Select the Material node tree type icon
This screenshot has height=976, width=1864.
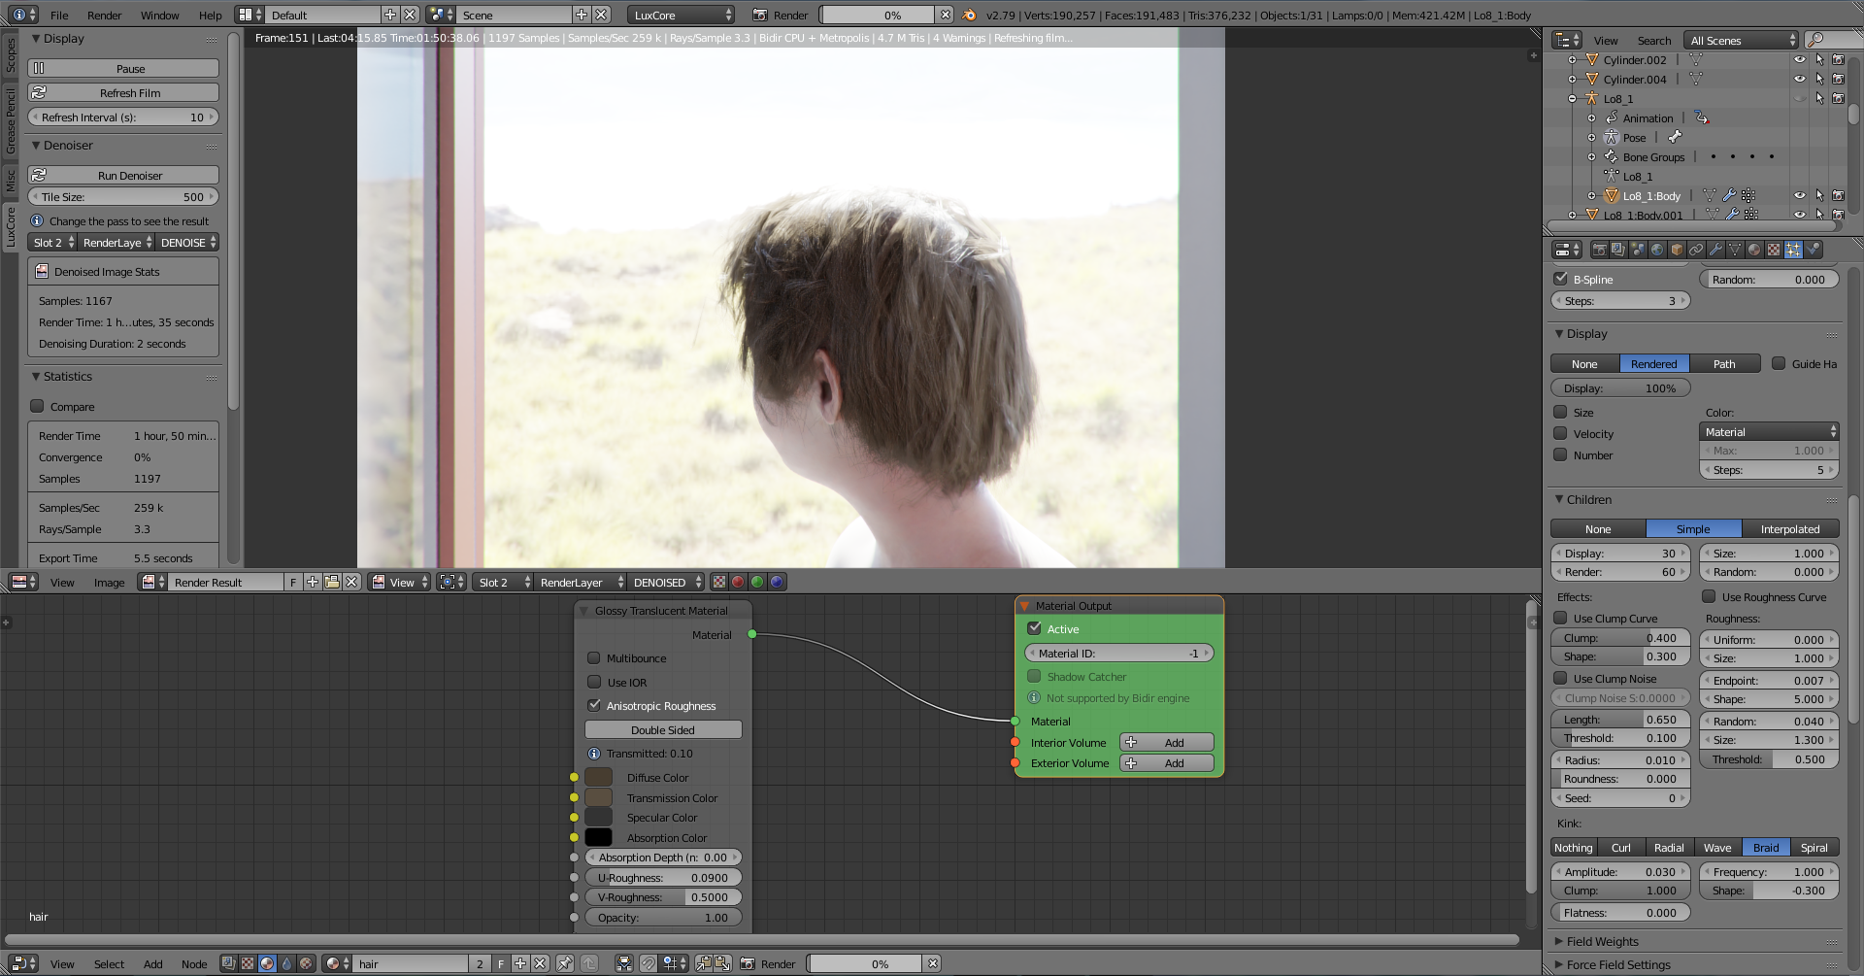(x=267, y=963)
